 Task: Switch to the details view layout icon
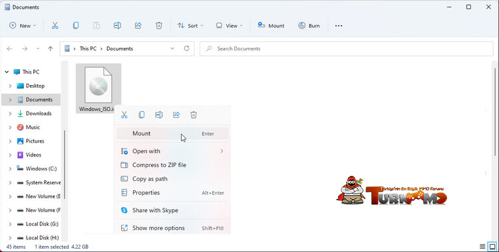coord(482,247)
